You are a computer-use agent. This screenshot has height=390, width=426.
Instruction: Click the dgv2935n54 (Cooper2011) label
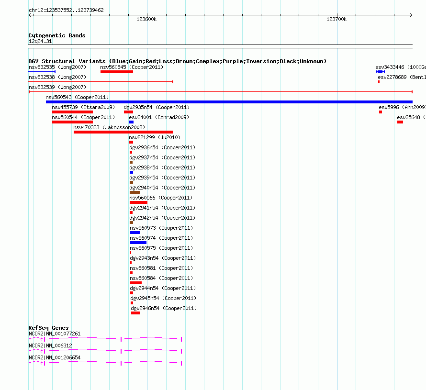pyautogui.click(x=157, y=107)
